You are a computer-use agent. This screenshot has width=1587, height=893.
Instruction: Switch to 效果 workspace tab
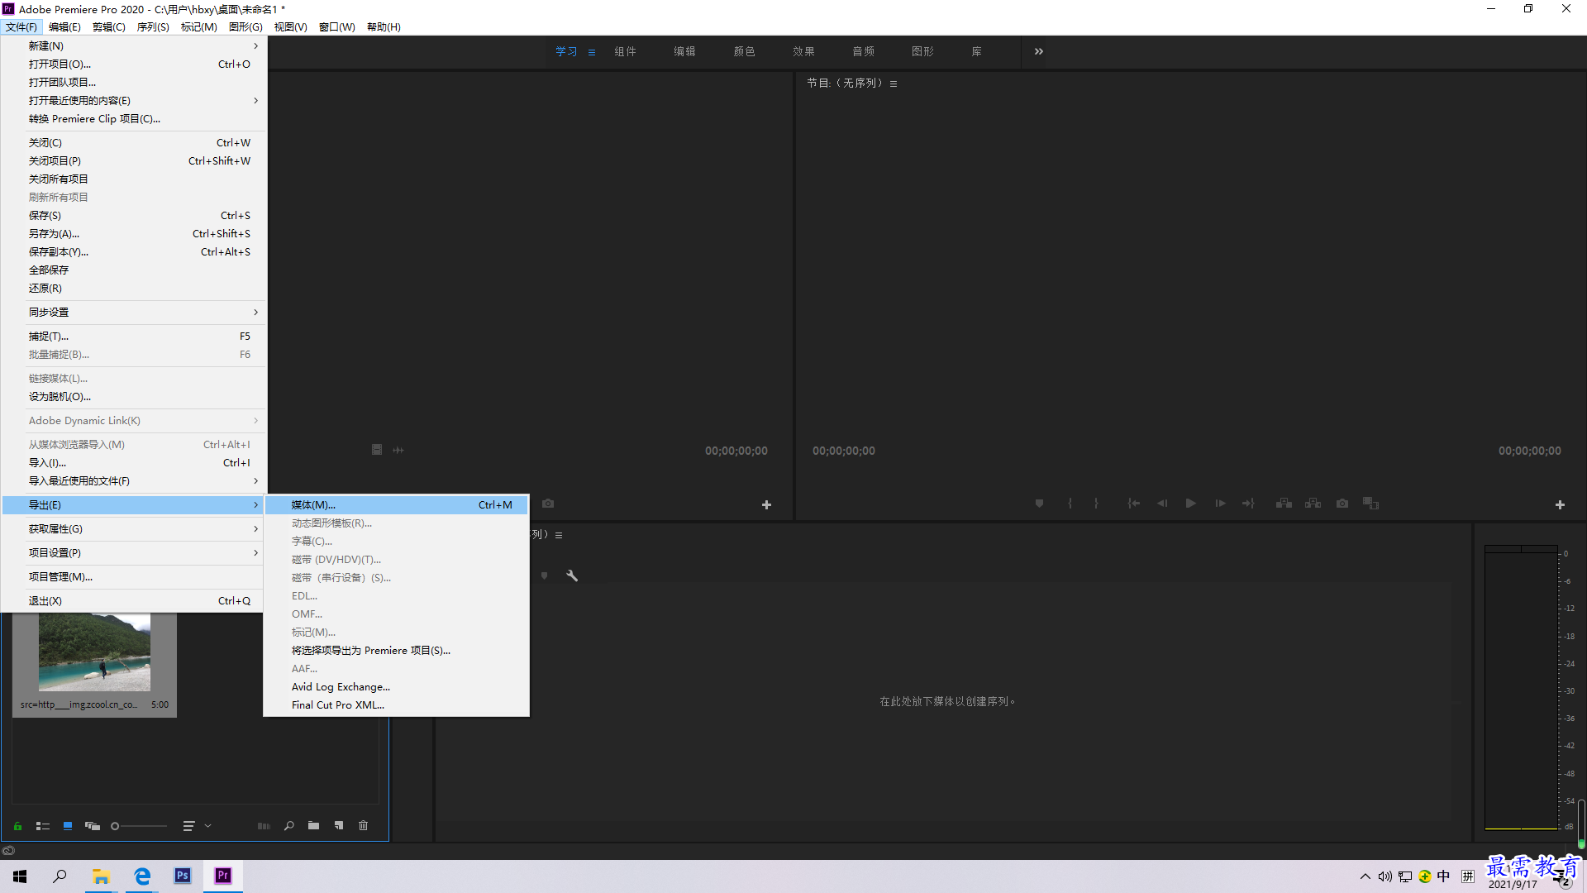tap(804, 51)
